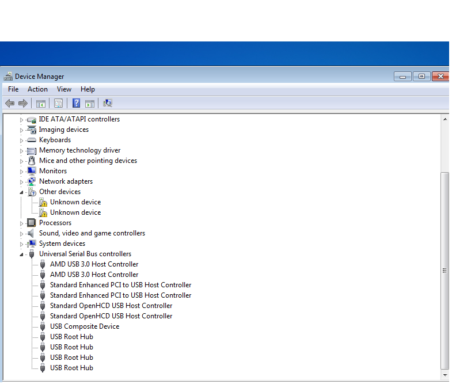Viewport: 452px width, 384px height.
Task: Click the Monitors category icon
Action: pos(32,171)
